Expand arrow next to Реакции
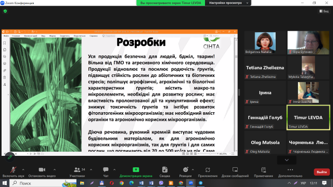The image size is (333, 187). pyautogui.click(x=193, y=170)
